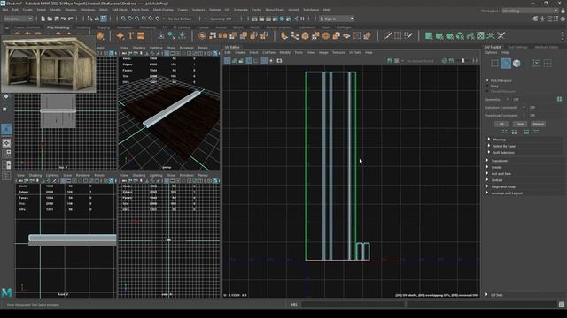Click the Clear selection button in UV Toolkit
This screenshot has width=567, height=318.
[x=520, y=124]
